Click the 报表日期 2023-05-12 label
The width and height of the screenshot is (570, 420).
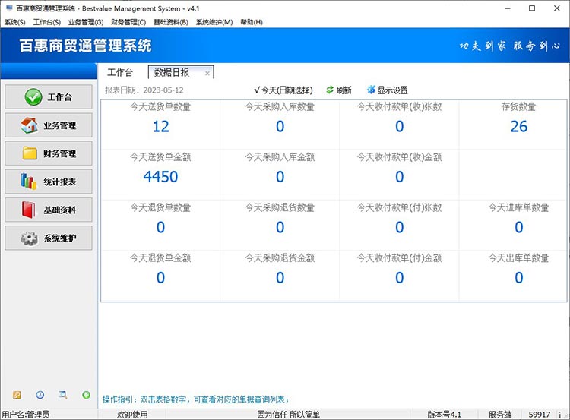144,90
